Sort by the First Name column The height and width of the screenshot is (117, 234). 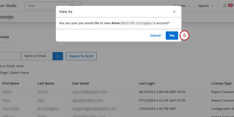11,83
